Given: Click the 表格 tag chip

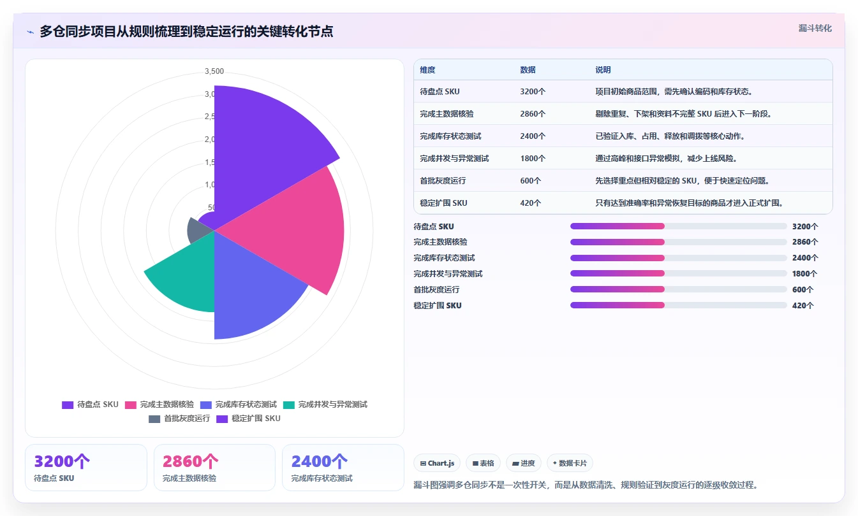Looking at the screenshot, I should (x=483, y=463).
